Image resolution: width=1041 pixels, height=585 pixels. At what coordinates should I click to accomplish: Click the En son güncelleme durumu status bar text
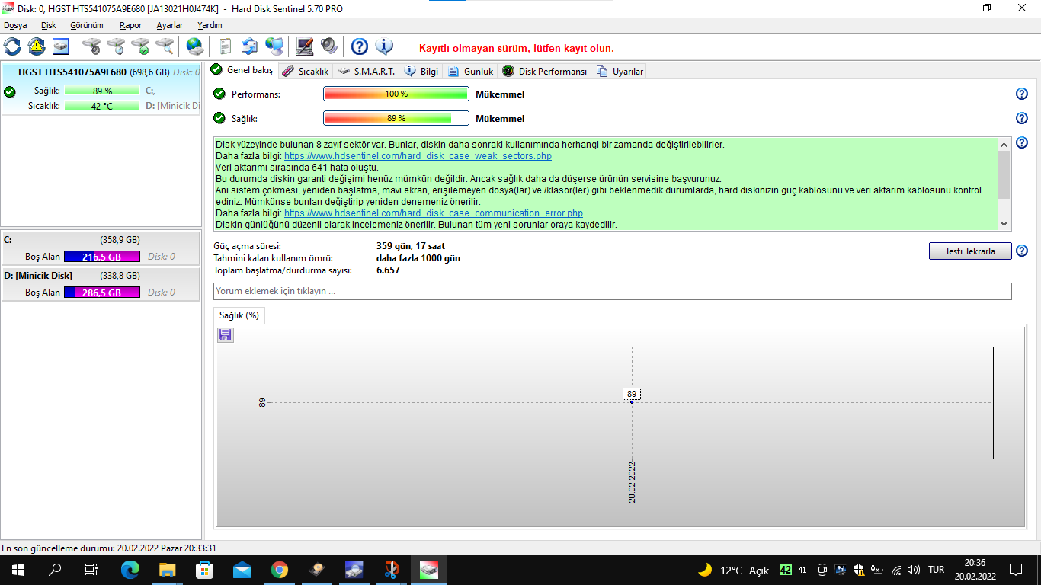point(109,548)
